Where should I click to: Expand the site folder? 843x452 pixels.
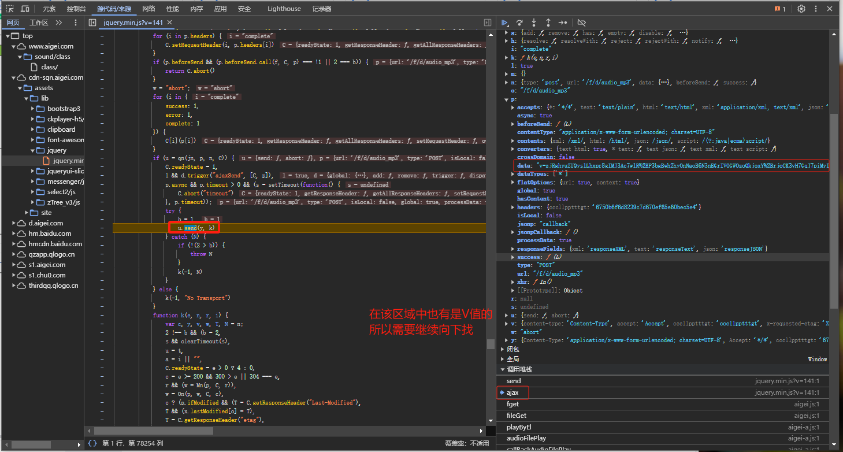(x=27, y=213)
